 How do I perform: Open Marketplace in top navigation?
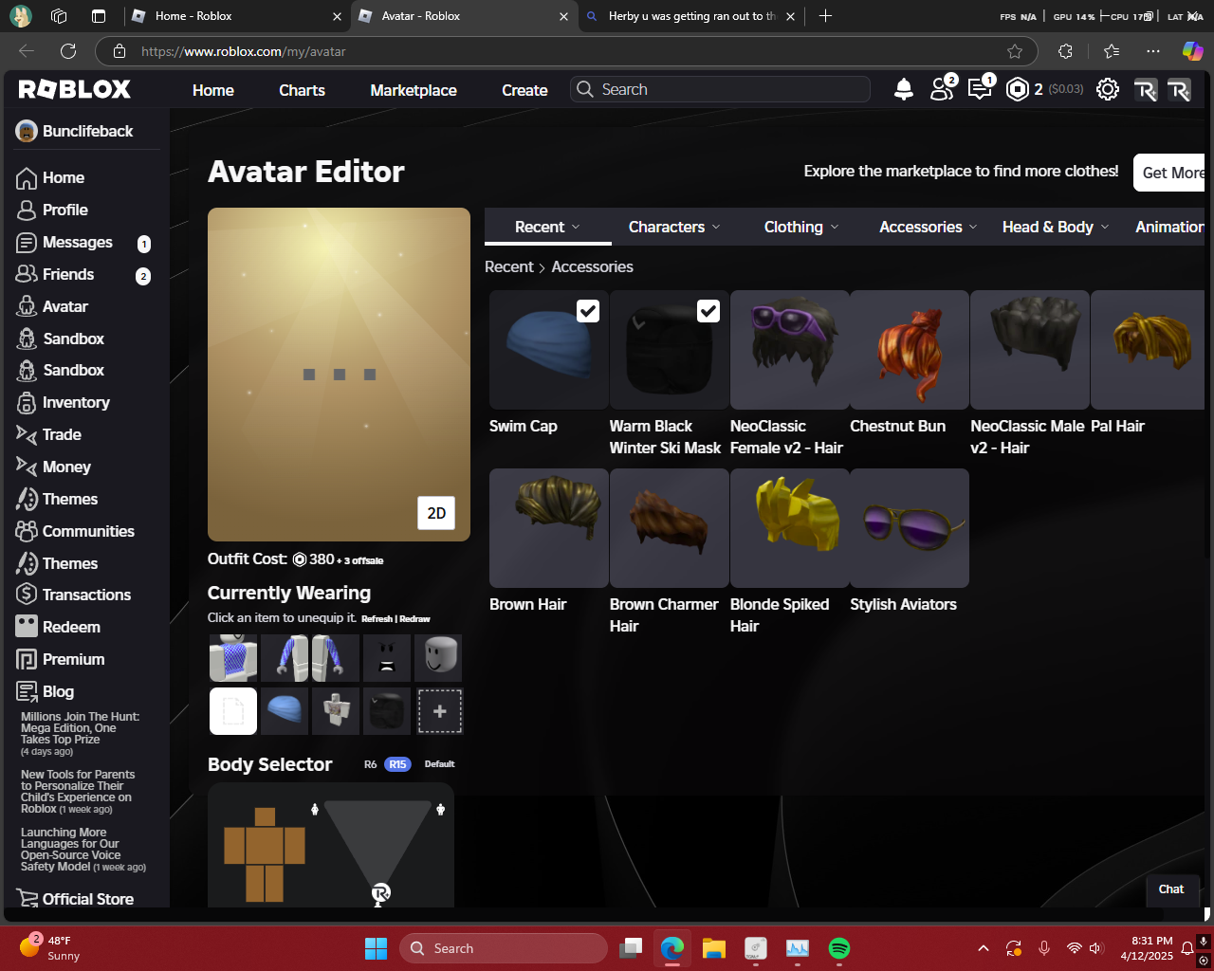click(414, 90)
